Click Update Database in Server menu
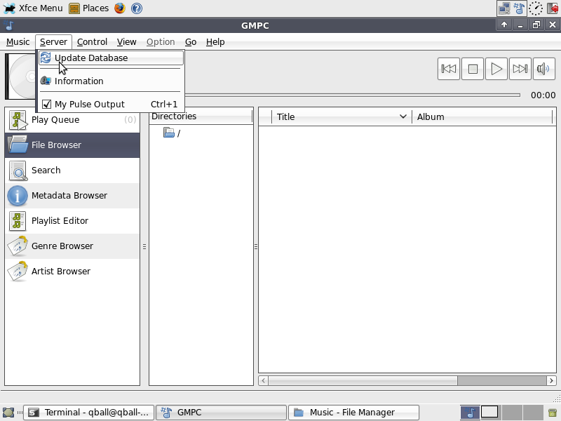The image size is (561, 421). pyautogui.click(x=111, y=58)
